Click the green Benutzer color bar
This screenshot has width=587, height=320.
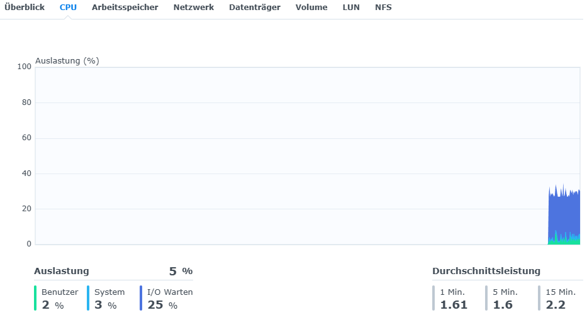[36, 298]
